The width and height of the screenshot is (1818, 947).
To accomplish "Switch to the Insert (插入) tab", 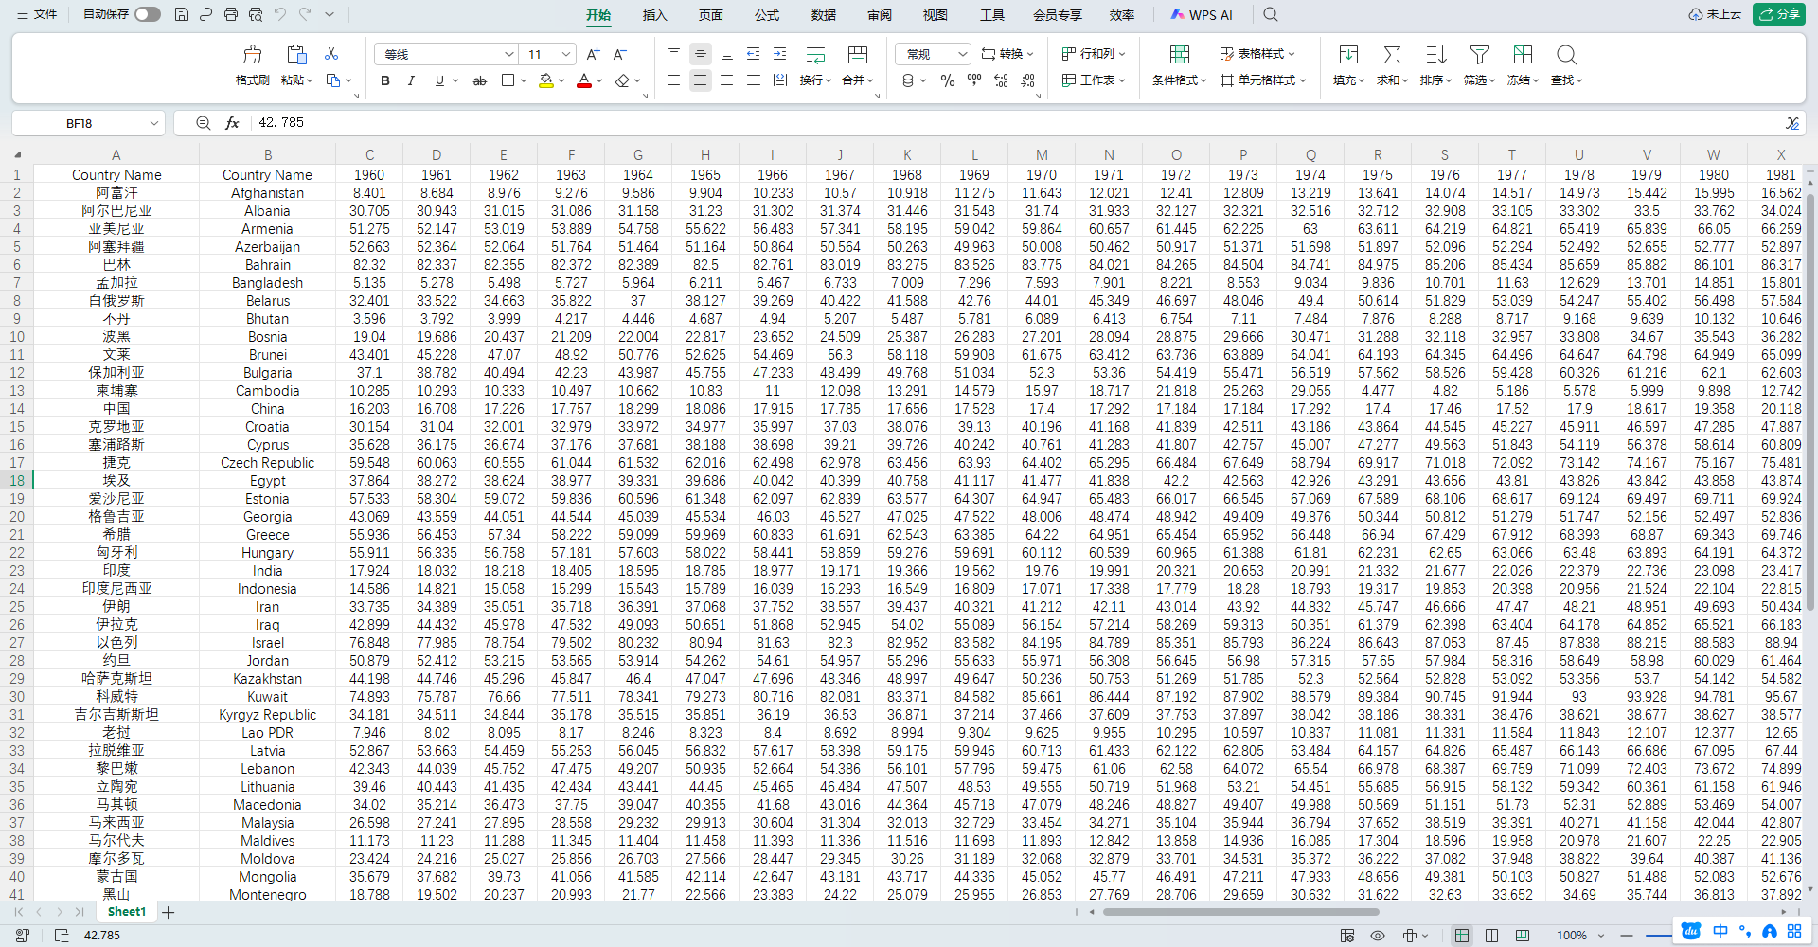I will (654, 15).
